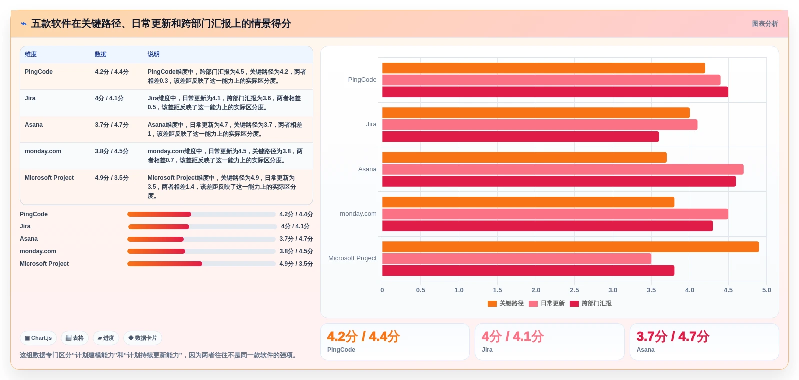The image size is (799, 380).
Task: Click the PingCode 关键路径 orange bar in chart
Action: click(544, 68)
